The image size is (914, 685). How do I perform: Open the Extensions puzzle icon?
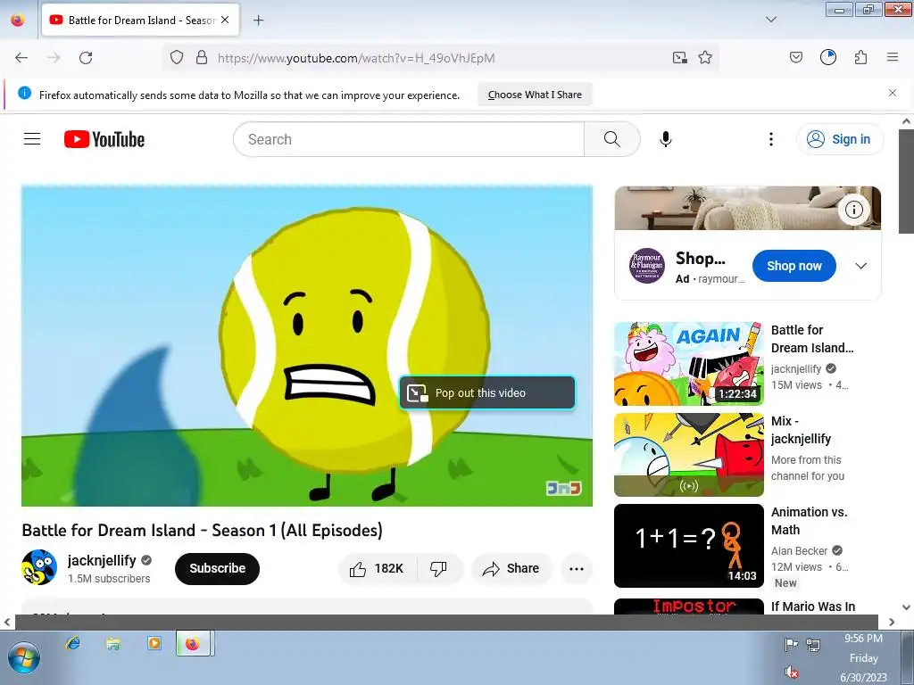coord(860,57)
